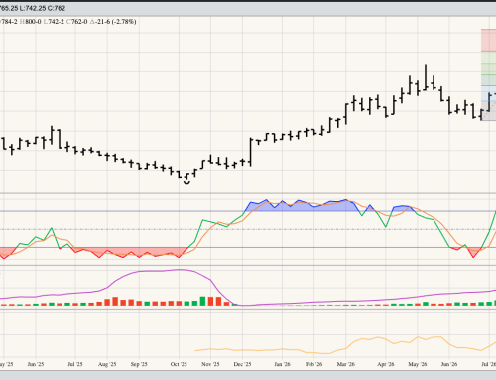Click the light blue shaded zone at chart right edge
The width and height of the screenshot is (496, 380).
[x=488, y=93]
